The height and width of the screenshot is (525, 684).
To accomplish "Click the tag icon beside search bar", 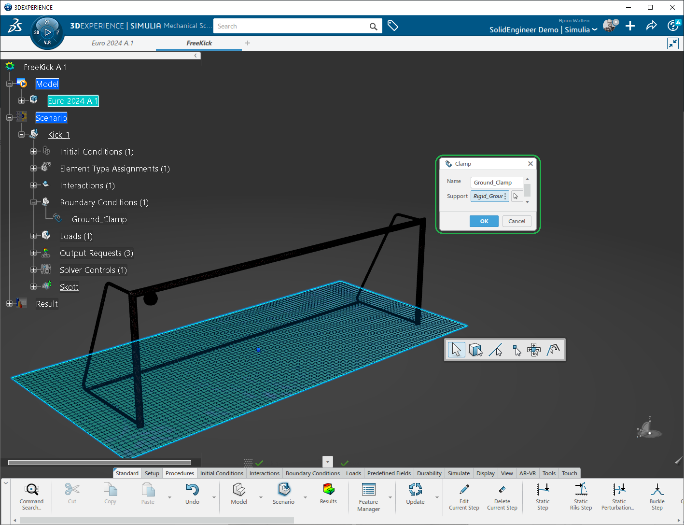I will click(x=393, y=26).
